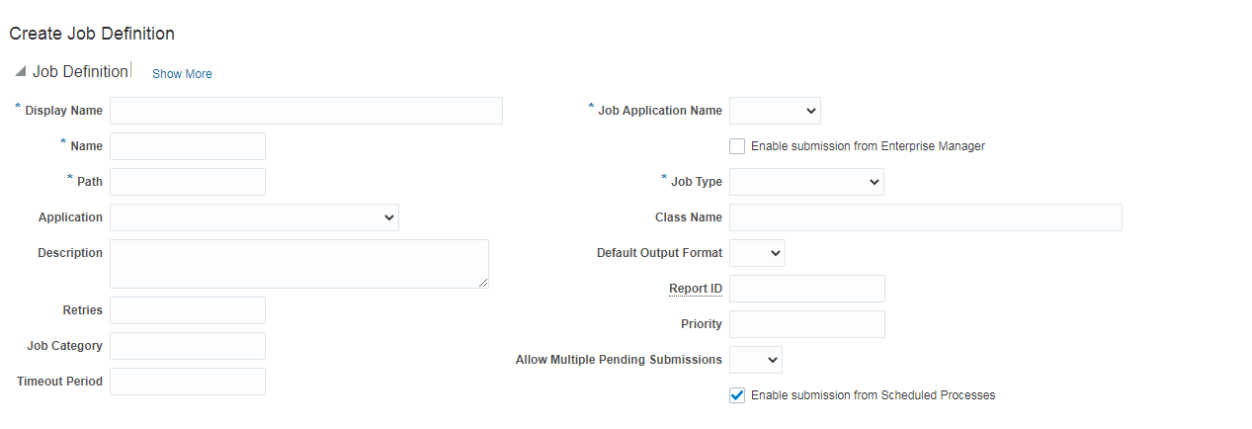Click the Report ID field

click(806, 289)
